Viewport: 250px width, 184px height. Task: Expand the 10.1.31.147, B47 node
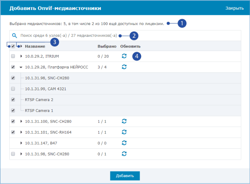21,143
